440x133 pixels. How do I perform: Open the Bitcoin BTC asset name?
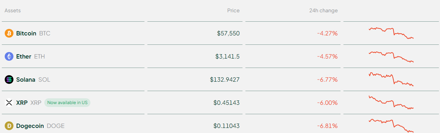click(33, 33)
